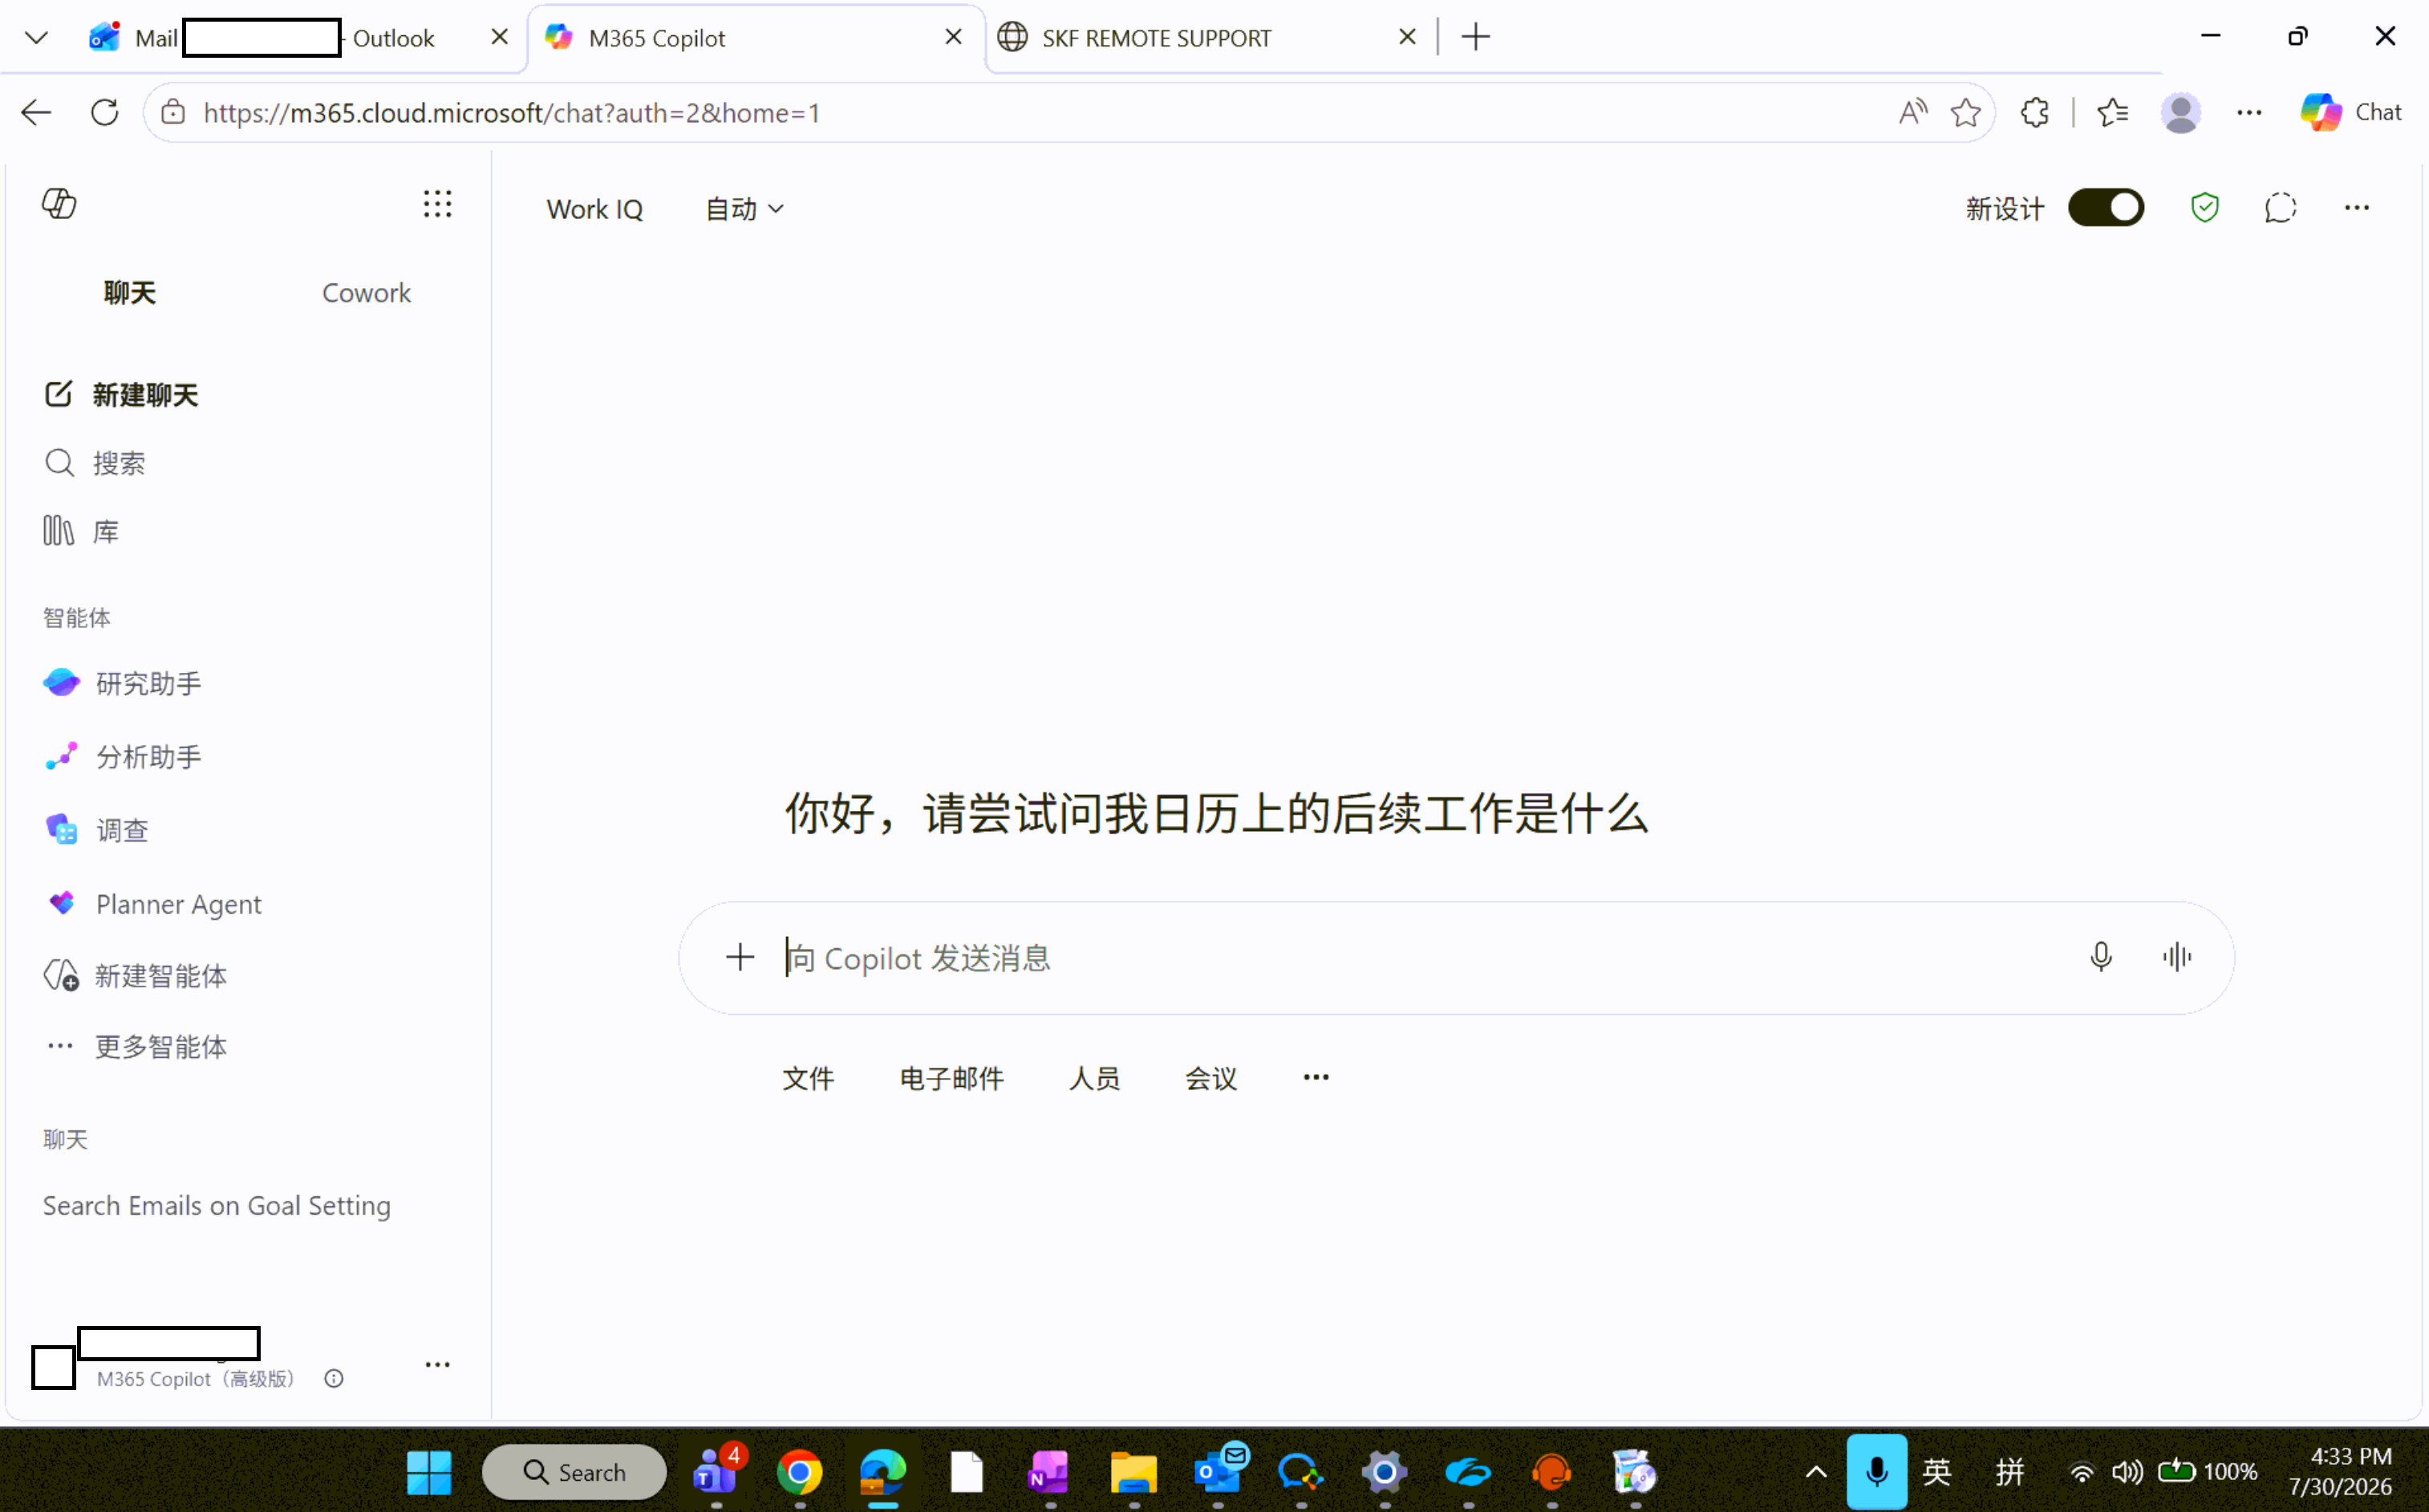This screenshot has width=2429, height=1512.
Task: Open Work IQ in the header
Action: pos(594,209)
